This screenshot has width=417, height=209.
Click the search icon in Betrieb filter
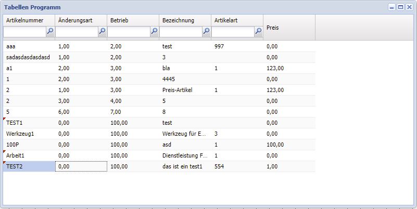tap(154, 32)
